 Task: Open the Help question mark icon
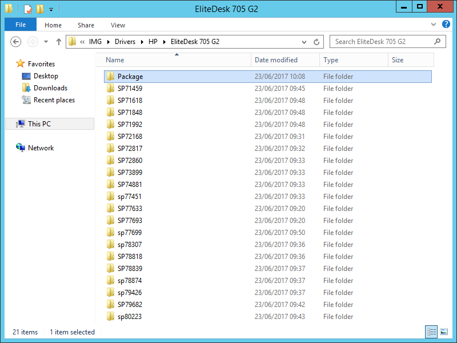tap(446, 24)
